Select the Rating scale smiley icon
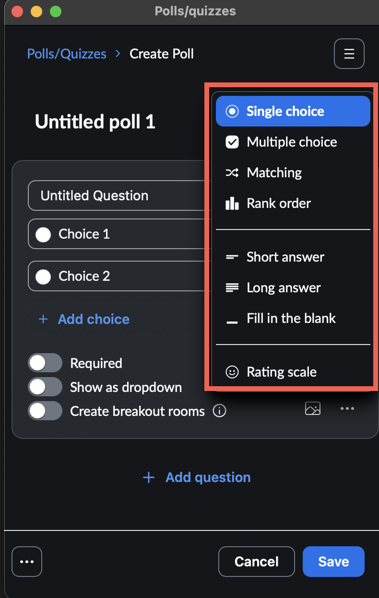This screenshot has width=379, height=598. click(x=232, y=372)
